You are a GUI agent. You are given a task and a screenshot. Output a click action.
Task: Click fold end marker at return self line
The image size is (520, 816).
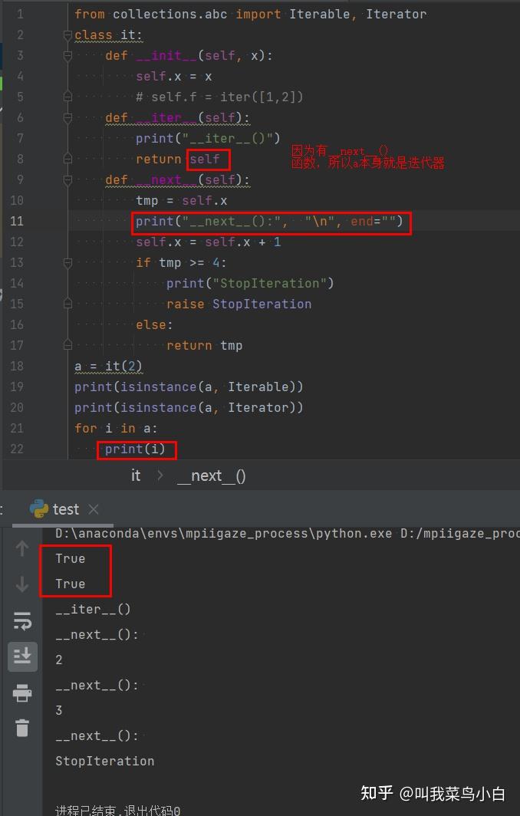(67, 159)
